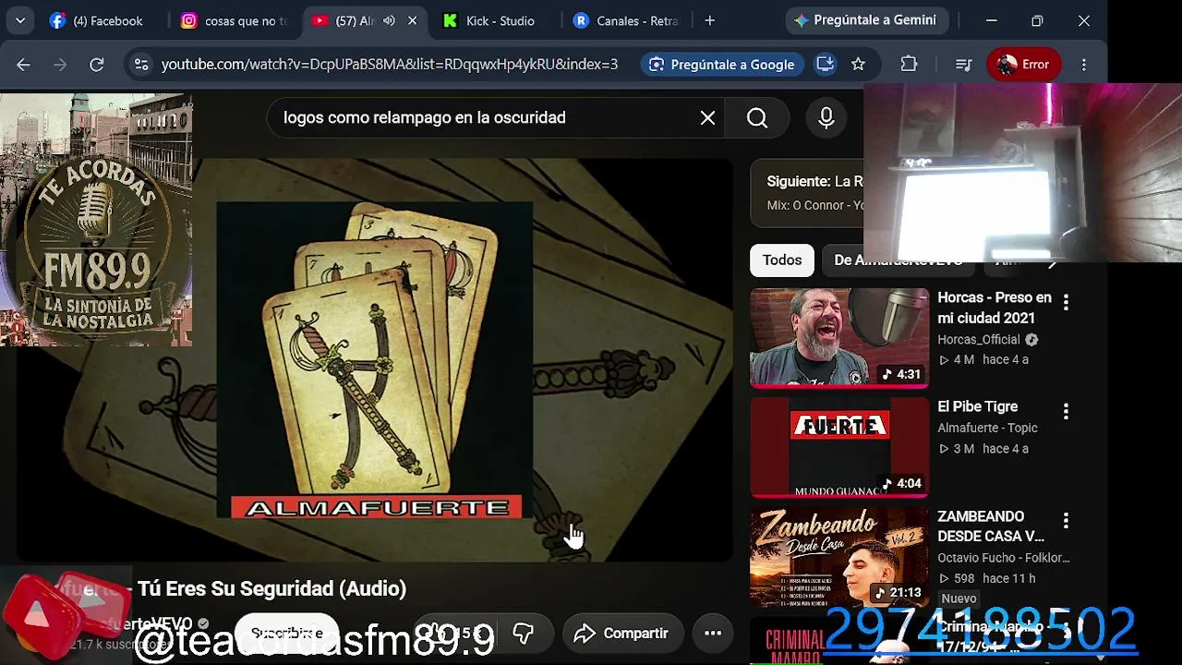Reload the current page

tap(96, 65)
